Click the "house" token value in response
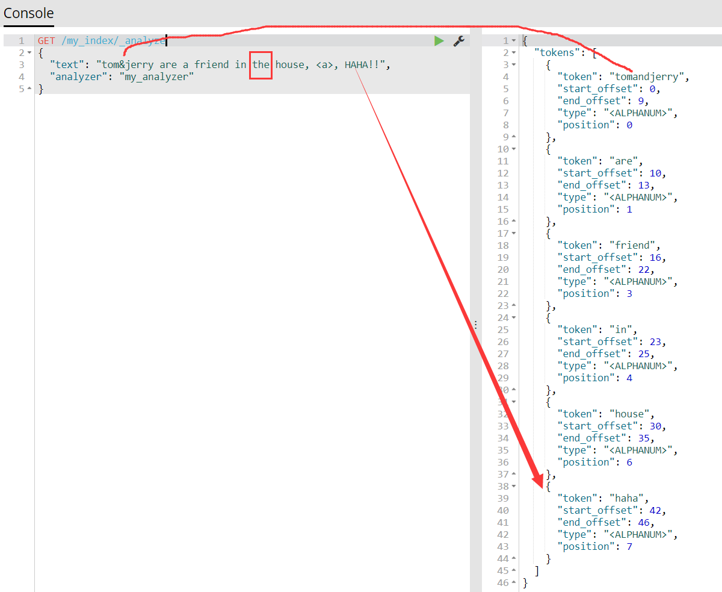Screen dimensions: 722x592 [630, 414]
